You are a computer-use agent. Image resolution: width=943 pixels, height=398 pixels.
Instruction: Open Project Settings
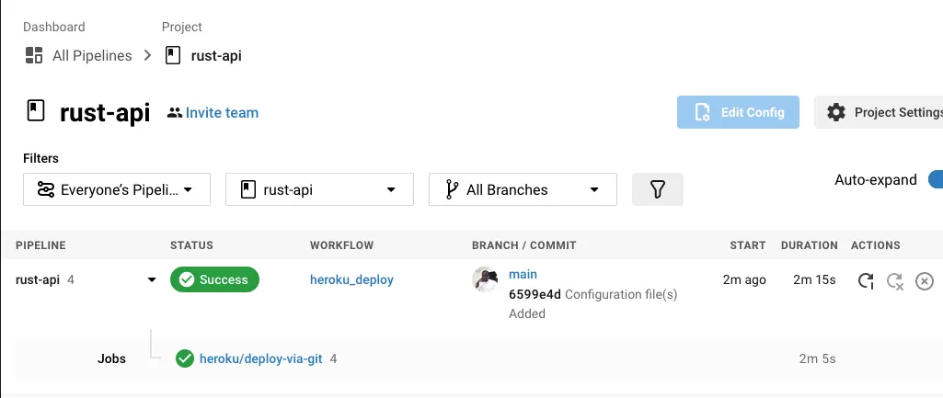879,112
